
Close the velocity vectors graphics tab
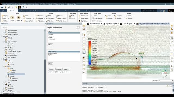point(168,24)
